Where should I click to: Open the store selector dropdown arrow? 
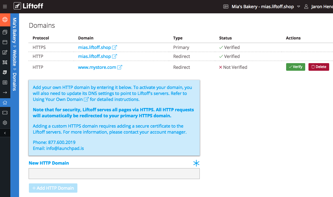click(298, 7)
